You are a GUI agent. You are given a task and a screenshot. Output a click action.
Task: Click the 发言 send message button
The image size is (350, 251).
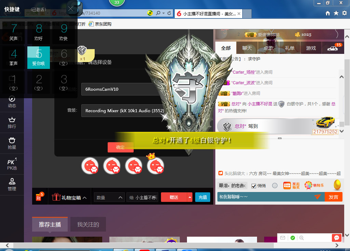[x=334, y=197]
